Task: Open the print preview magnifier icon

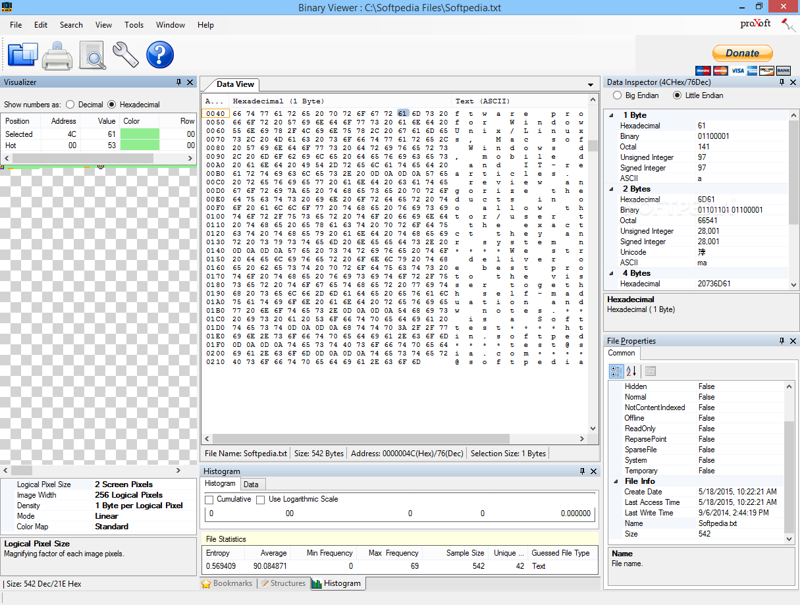Action: [x=92, y=55]
